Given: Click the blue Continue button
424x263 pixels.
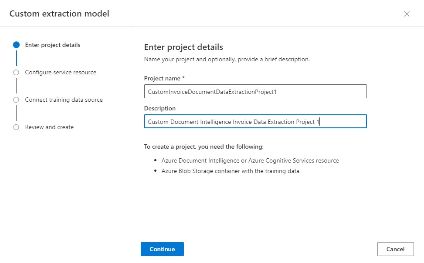Looking at the screenshot, I should click(162, 249).
